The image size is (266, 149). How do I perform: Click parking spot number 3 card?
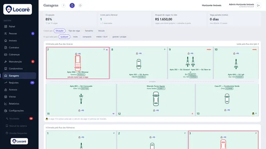[224, 140]
